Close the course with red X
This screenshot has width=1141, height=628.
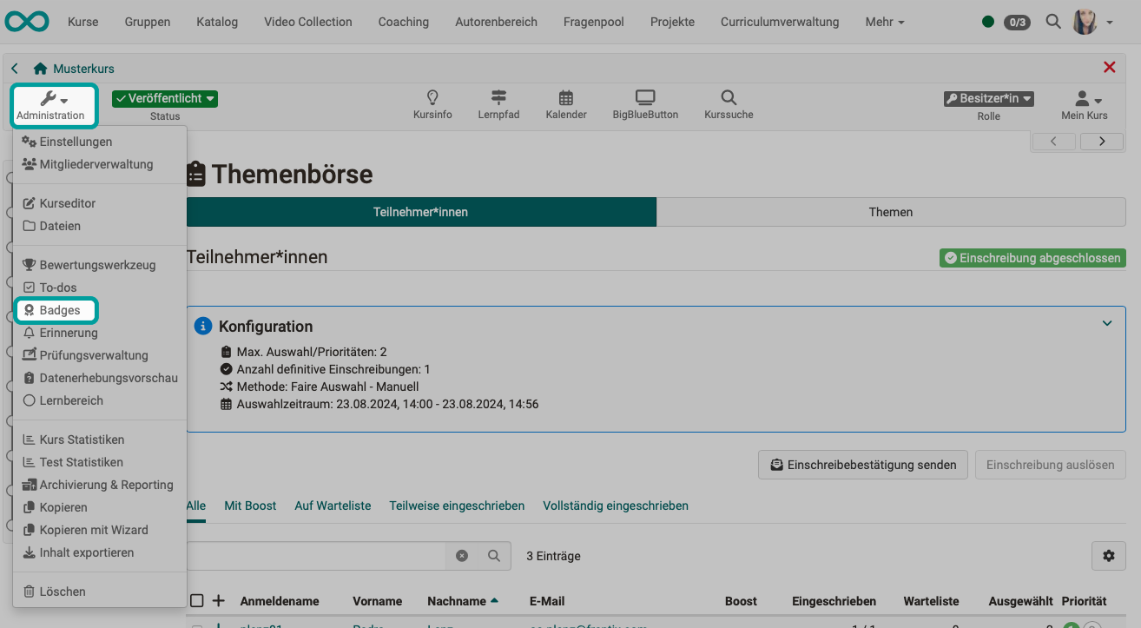click(1109, 68)
